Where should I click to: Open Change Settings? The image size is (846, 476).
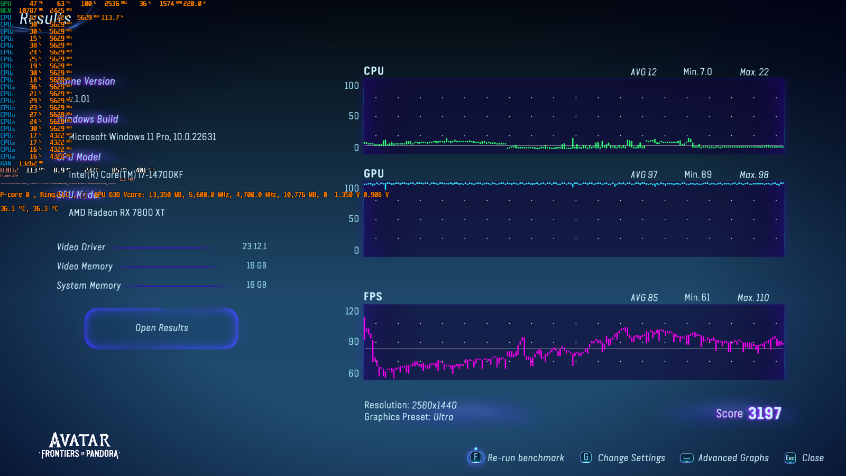(x=631, y=458)
